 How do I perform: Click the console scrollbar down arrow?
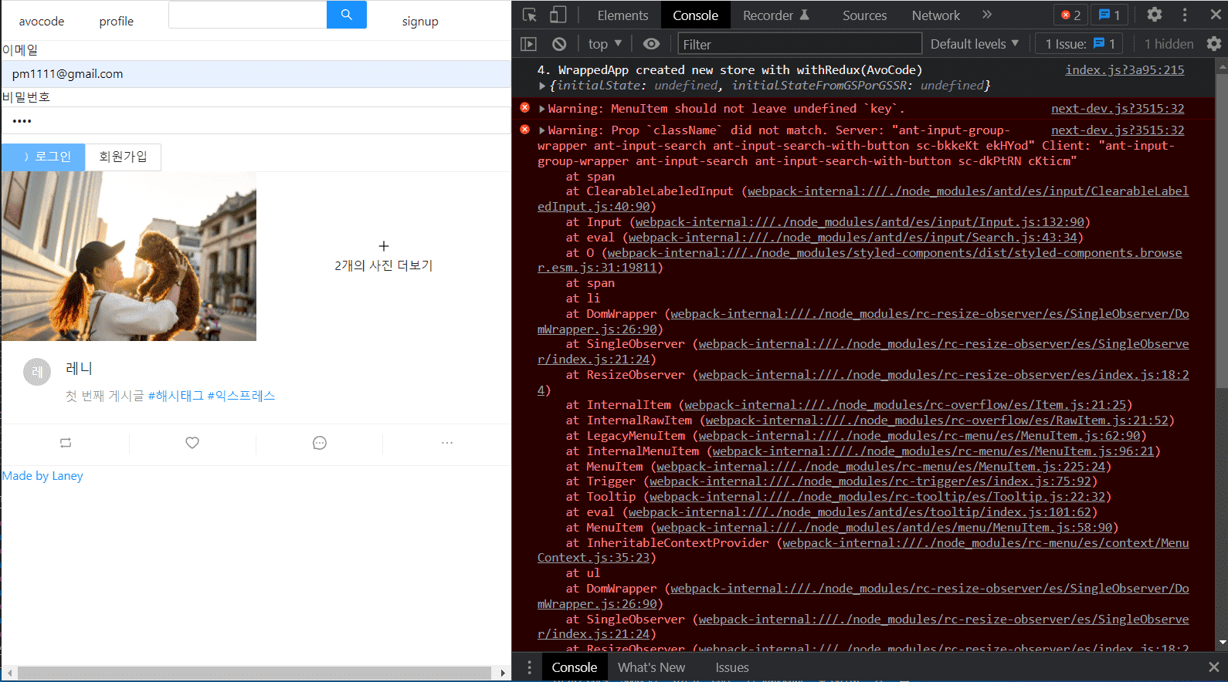(1222, 643)
